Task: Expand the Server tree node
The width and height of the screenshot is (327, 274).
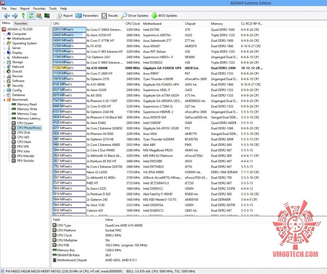Action: tap(4, 48)
